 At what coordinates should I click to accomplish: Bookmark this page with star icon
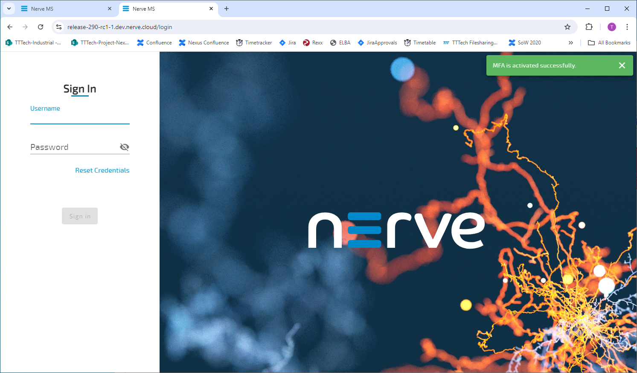567,27
